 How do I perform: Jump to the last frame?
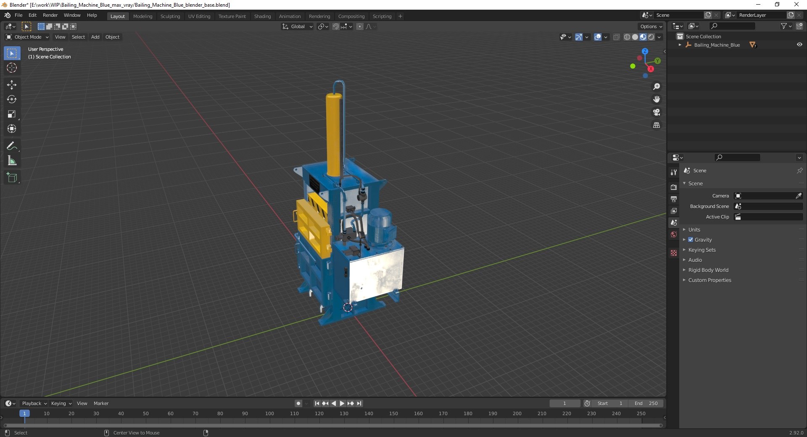pyautogui.click(x=359, y=403)
